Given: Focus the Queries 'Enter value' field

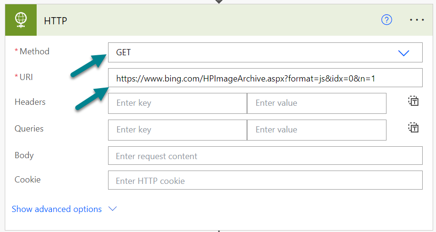Looking at the screenshot, I should (x=316, y=130).
